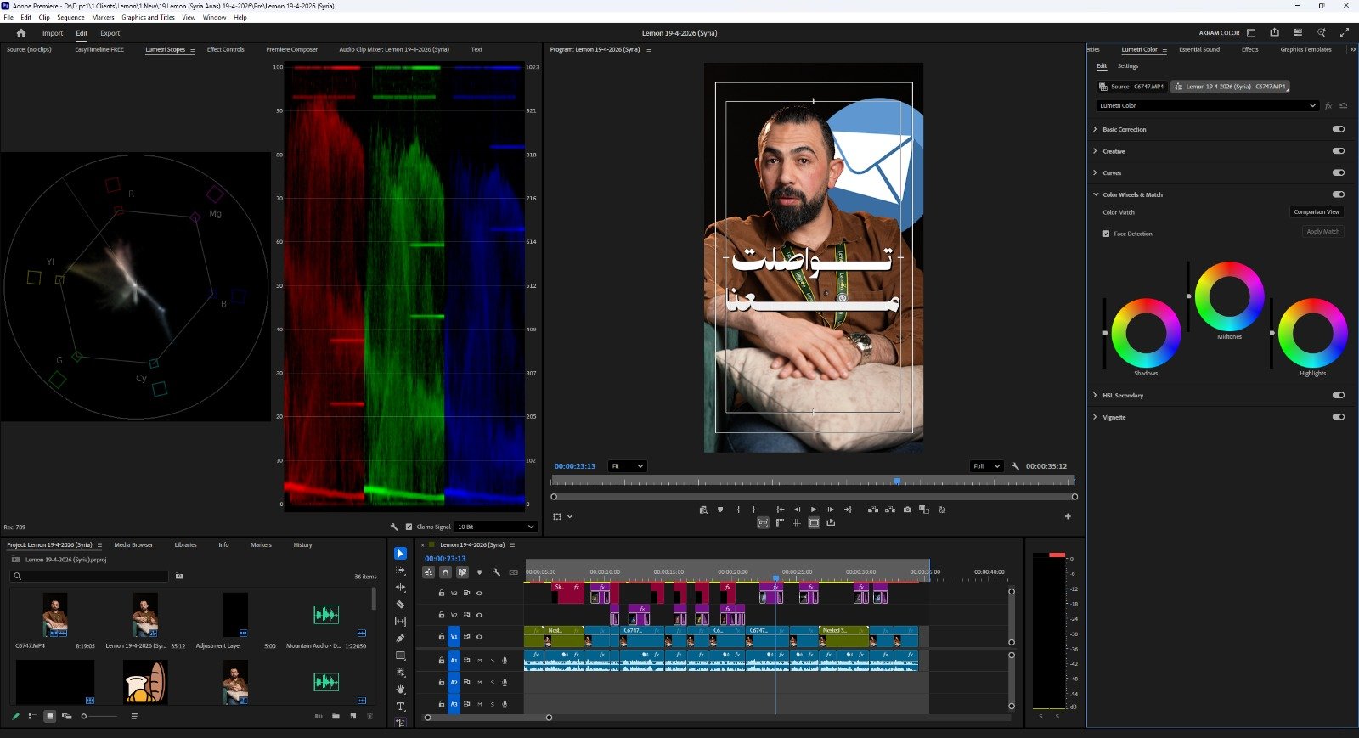Screen dimensions: 1359x738
Task: Select the Razor tool
Action: coord(400,605)
